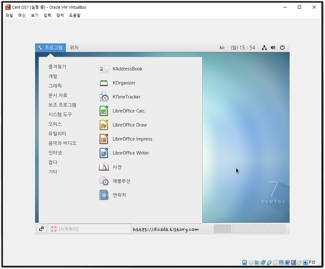Open the 머신 menu in VirtualBox
This screenshot has height=269, width=325.
(x=22, y=15)
